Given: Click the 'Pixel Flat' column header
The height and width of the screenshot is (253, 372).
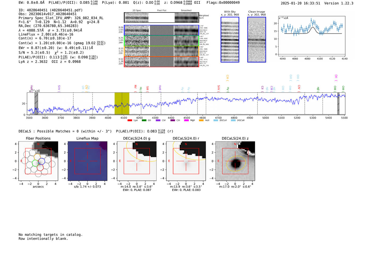Looking at the screenshot, I should point(162,11).
